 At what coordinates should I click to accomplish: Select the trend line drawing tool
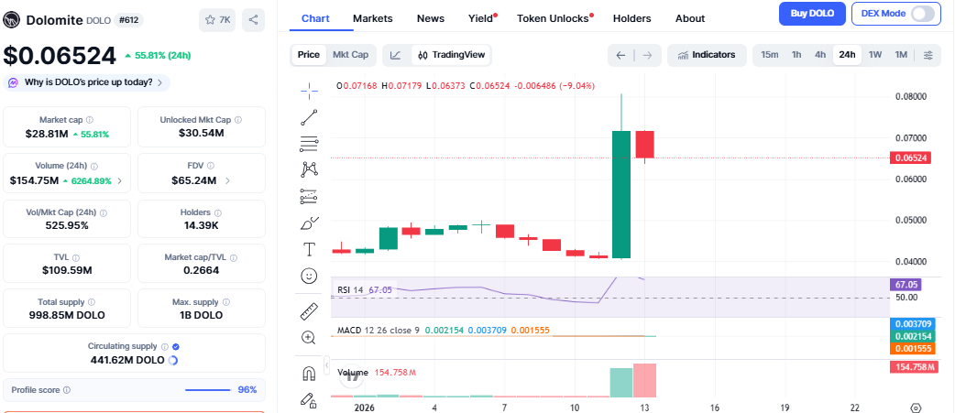click(310, 117)
